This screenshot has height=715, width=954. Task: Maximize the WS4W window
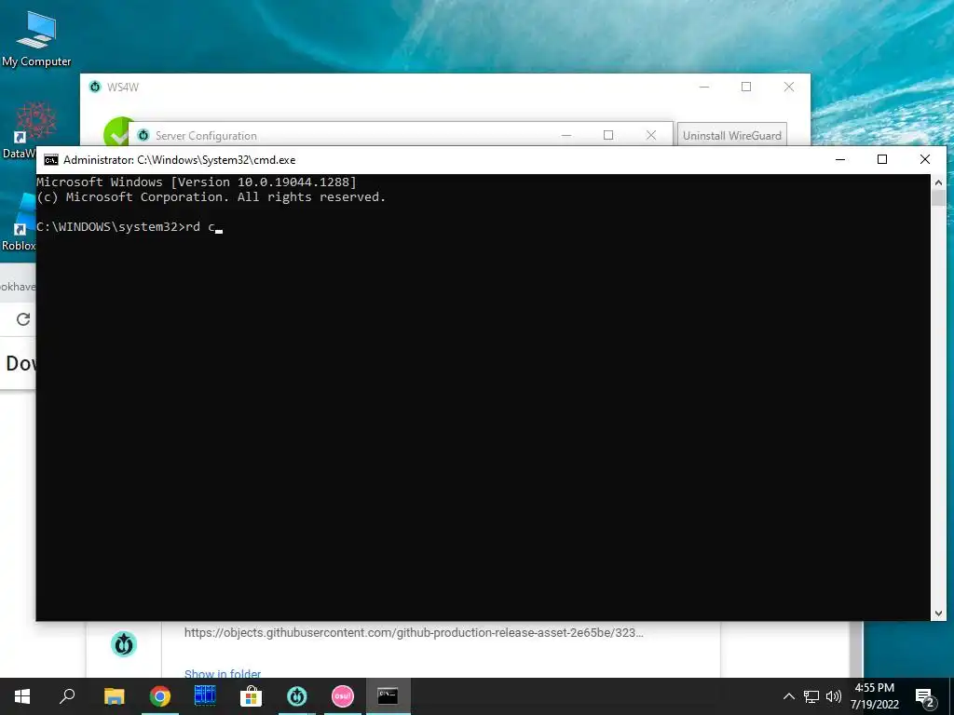pyautogui.click(x=746, y=87)
